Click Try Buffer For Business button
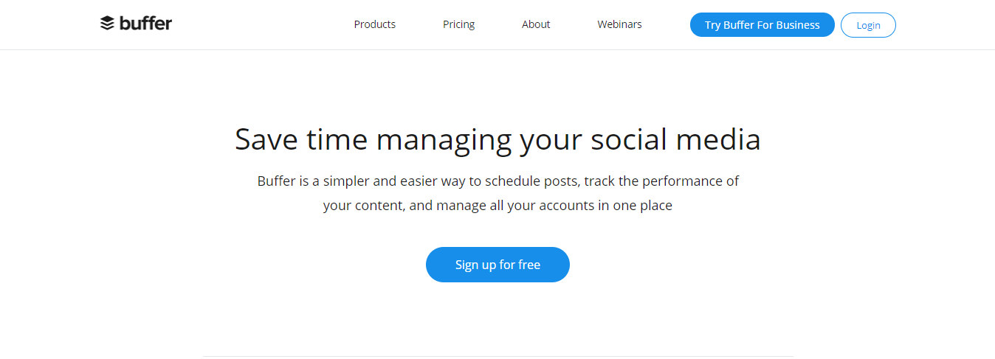Image resolution: width=995 pixels, height=359 pixels. 762,25
